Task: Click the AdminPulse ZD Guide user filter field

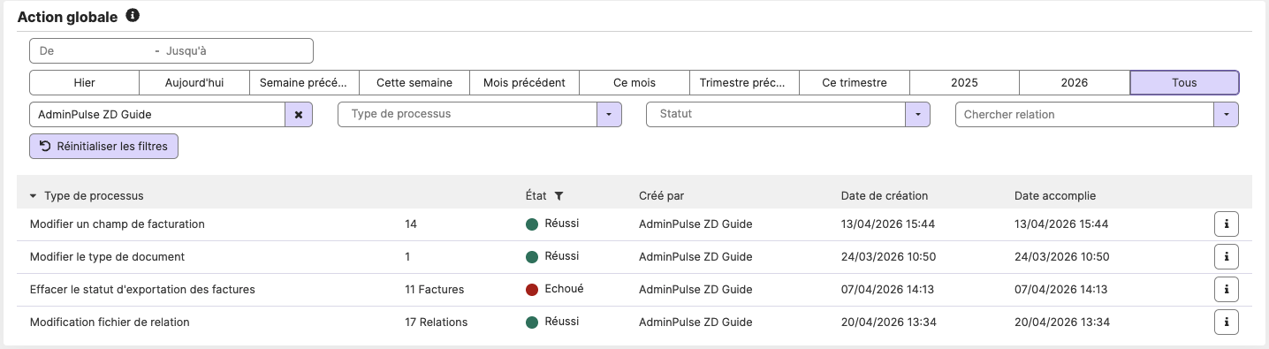Action: 157,115
